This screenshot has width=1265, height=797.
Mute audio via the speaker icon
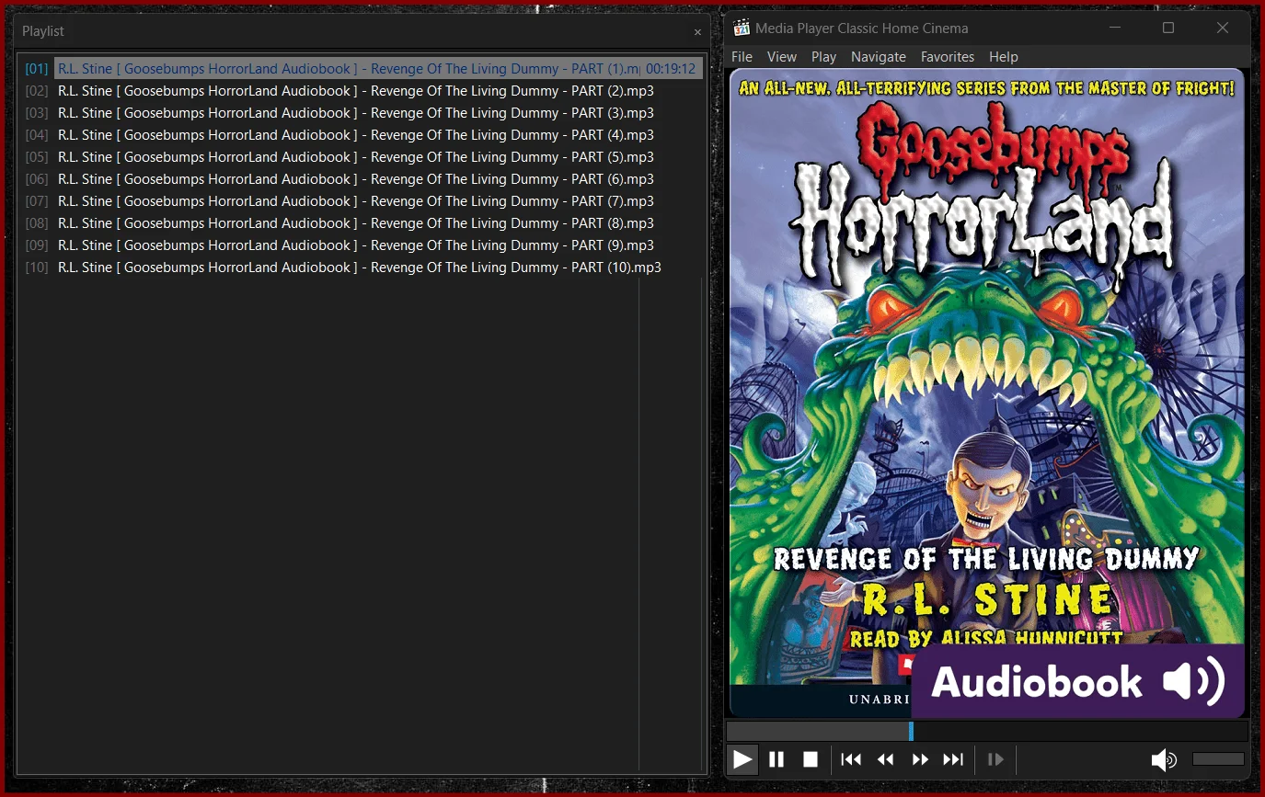[1164, 759]
